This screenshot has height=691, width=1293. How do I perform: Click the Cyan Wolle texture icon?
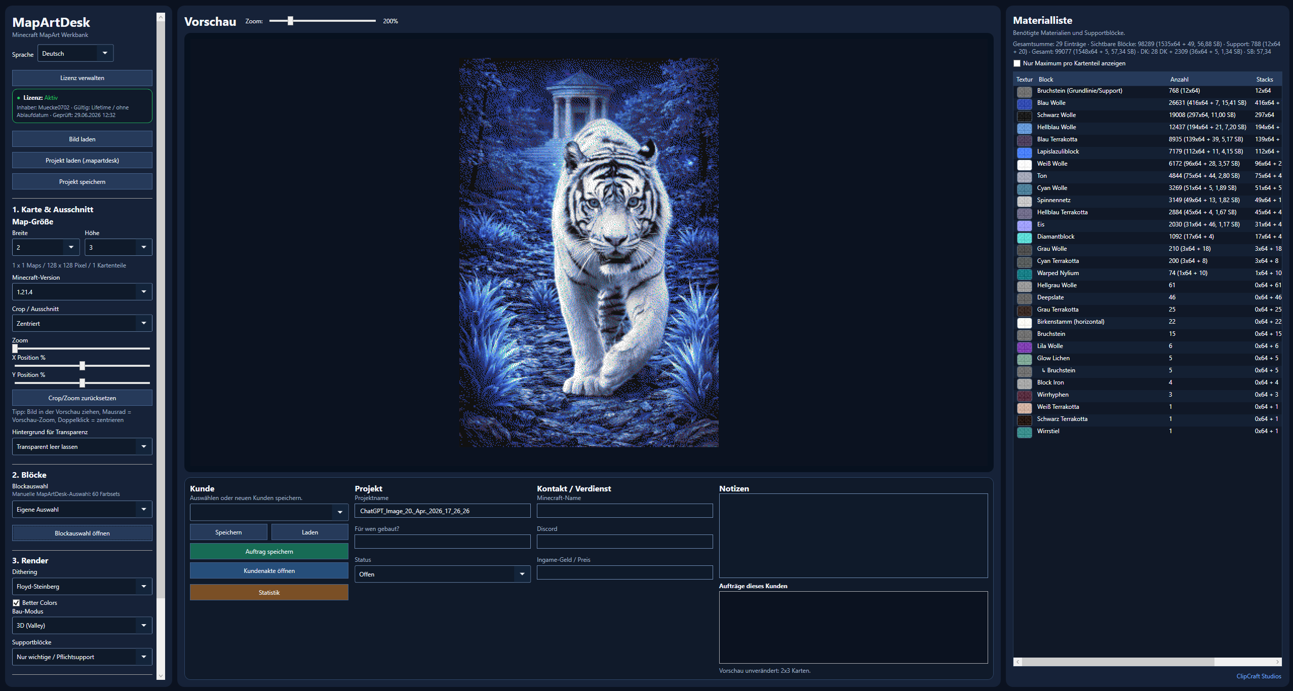point(1024,188)
